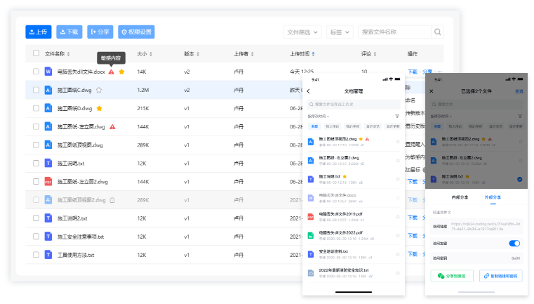
Task: Check the box for 电脑丢失dll文件.docx
Action: [36, 72]
